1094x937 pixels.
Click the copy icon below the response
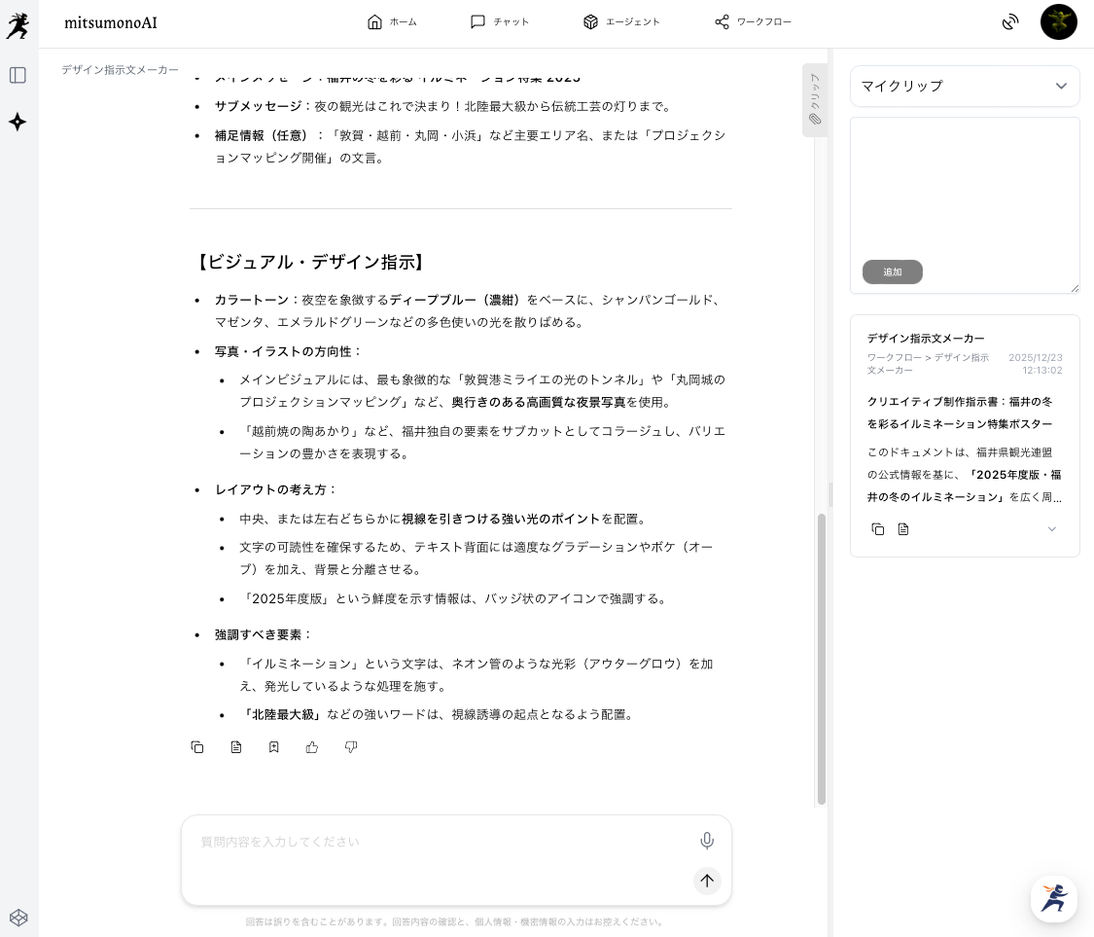[197, 747]
